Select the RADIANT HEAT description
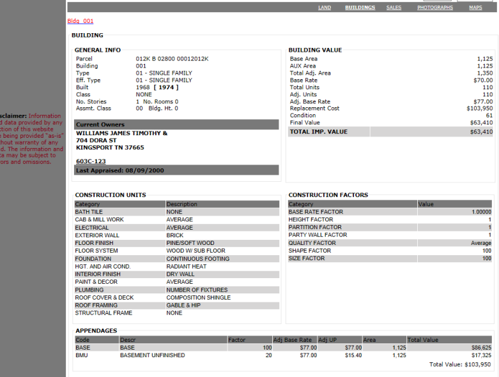Image resolution: width=499 pixels, height=377 pixels. pyautogui.click(x=186, y=267)
